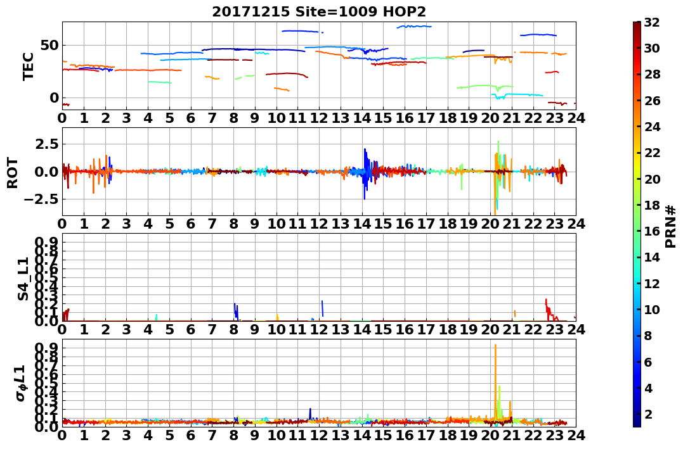Click x-axis tick '12' under TEC panel
The width and height of the screenshot is (683, 449).
319,118
